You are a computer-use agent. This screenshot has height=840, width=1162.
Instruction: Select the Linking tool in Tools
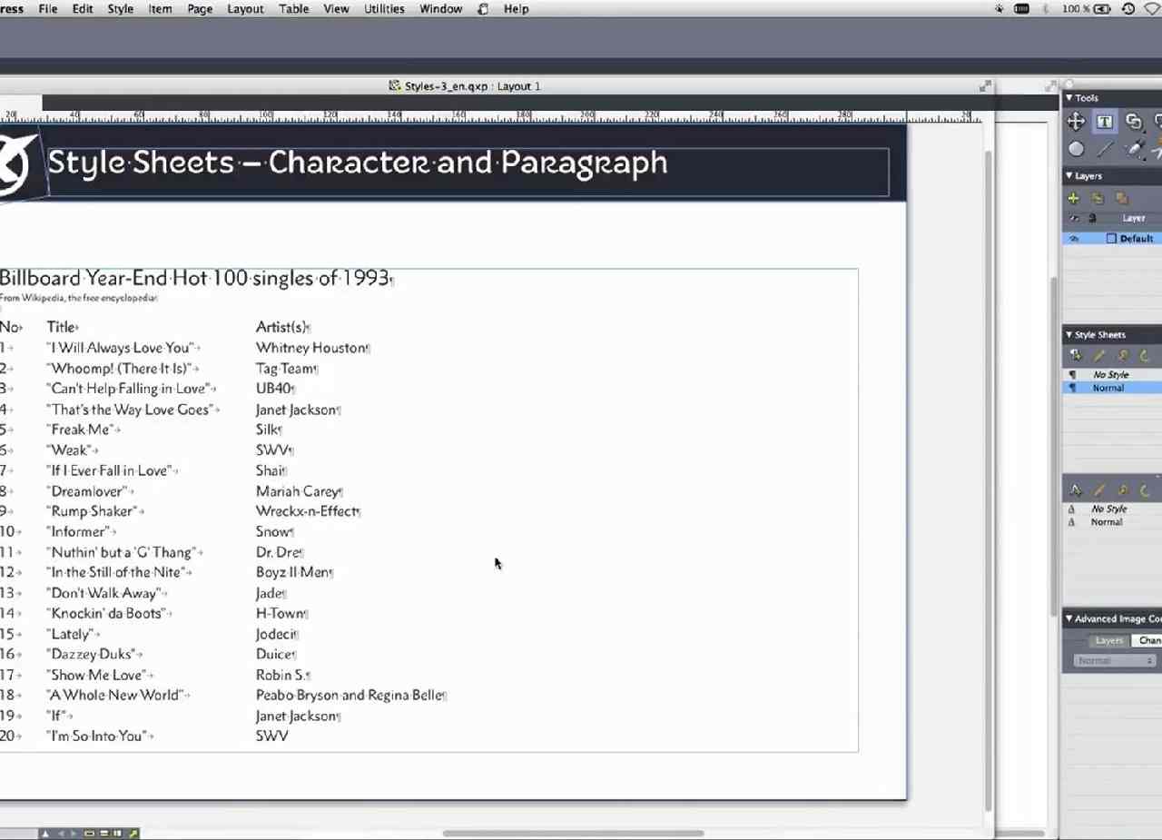(1134, 122)
